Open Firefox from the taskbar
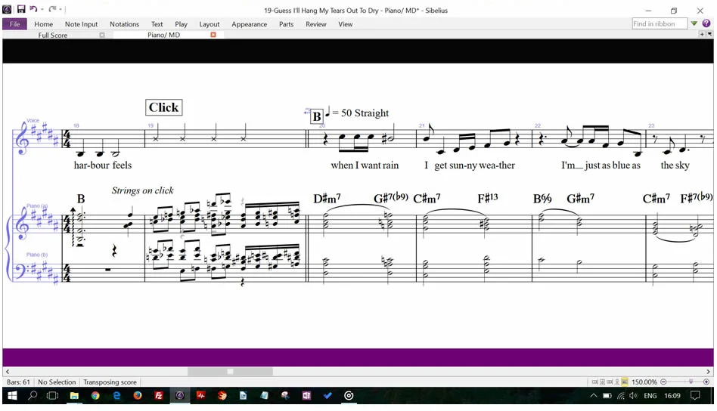This screenshot has width=717, height=411. click(137, 396)
